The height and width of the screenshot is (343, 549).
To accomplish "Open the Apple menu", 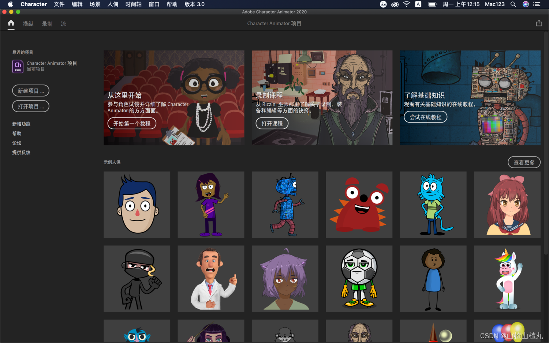I will coord(10,4).
